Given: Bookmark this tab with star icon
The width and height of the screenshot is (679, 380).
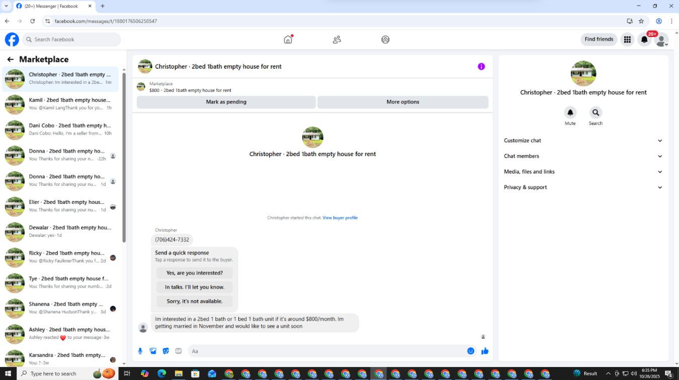Looking at the screenshot, I should [641, 21].
